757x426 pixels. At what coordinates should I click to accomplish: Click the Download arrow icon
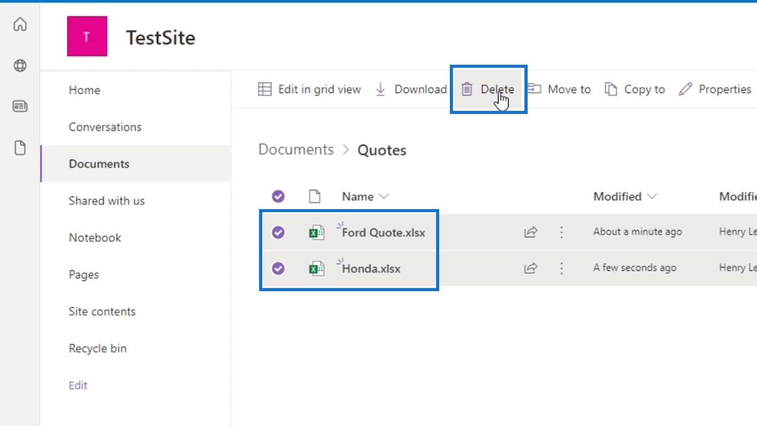point(380,89)
